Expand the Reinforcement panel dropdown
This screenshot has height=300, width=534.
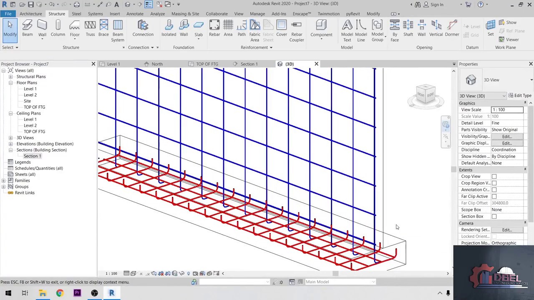click(257, 47)
